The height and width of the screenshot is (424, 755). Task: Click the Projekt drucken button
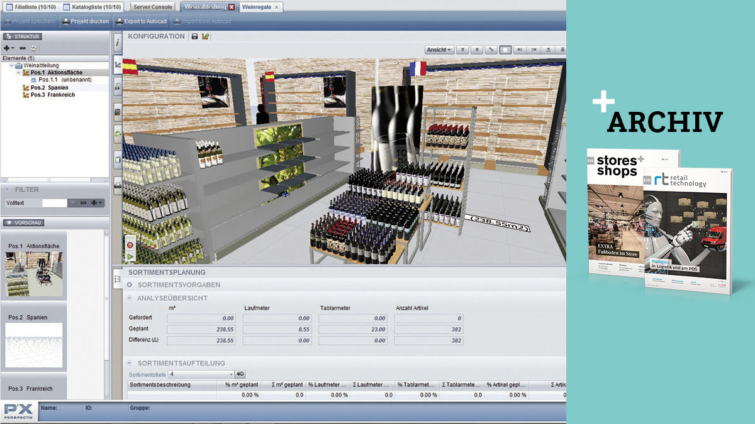click(x=86, y=21)
